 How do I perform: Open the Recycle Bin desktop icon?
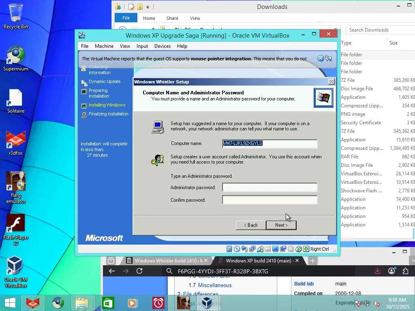pyautogui.click(x=16, y=16)
